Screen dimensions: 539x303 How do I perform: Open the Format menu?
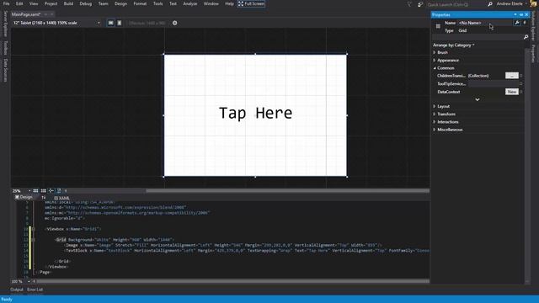(140, 3)
